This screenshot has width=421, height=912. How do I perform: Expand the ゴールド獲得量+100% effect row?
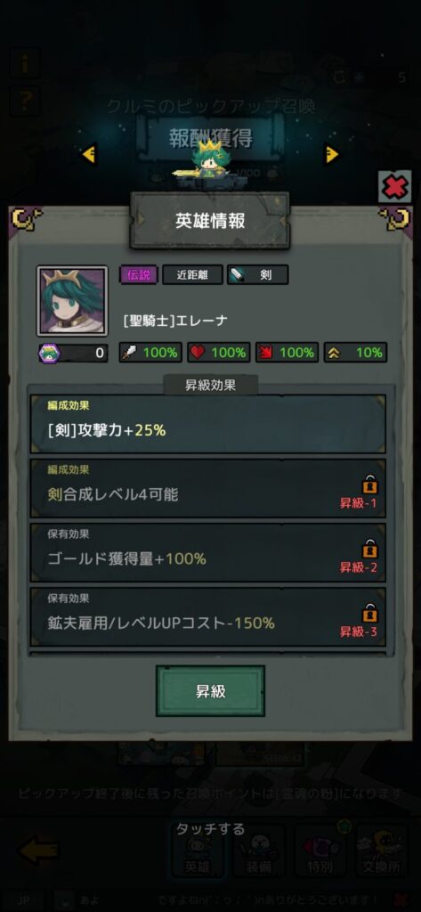(208, 552)
